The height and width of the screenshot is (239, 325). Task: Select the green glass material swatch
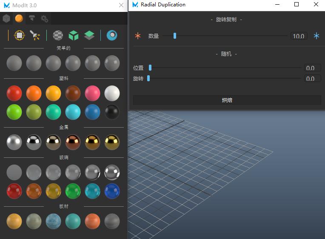click(73, 191)
